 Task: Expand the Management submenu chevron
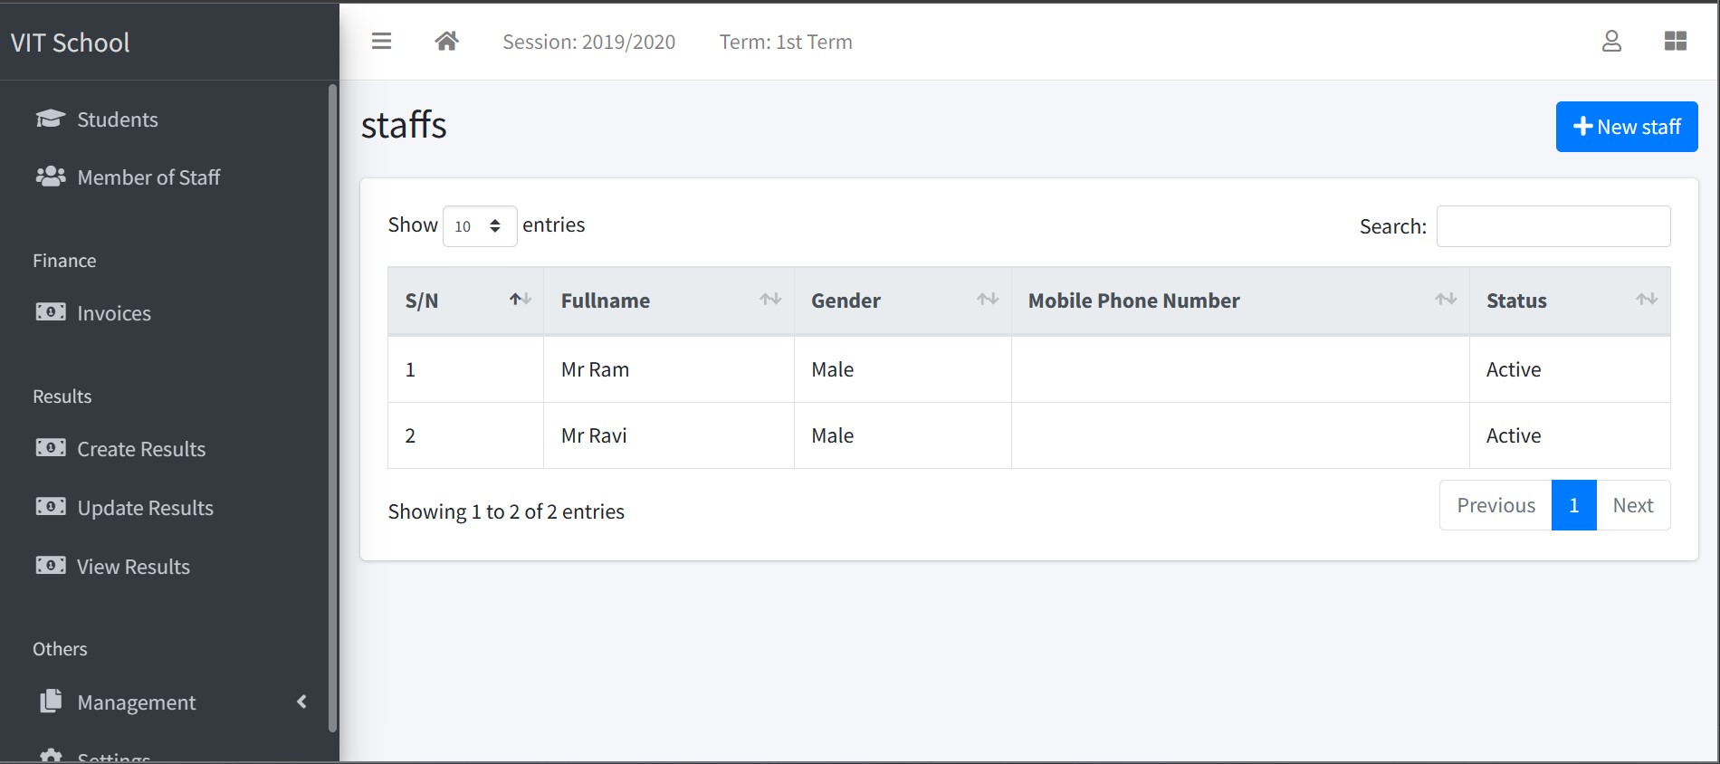[x=302, y=702]
